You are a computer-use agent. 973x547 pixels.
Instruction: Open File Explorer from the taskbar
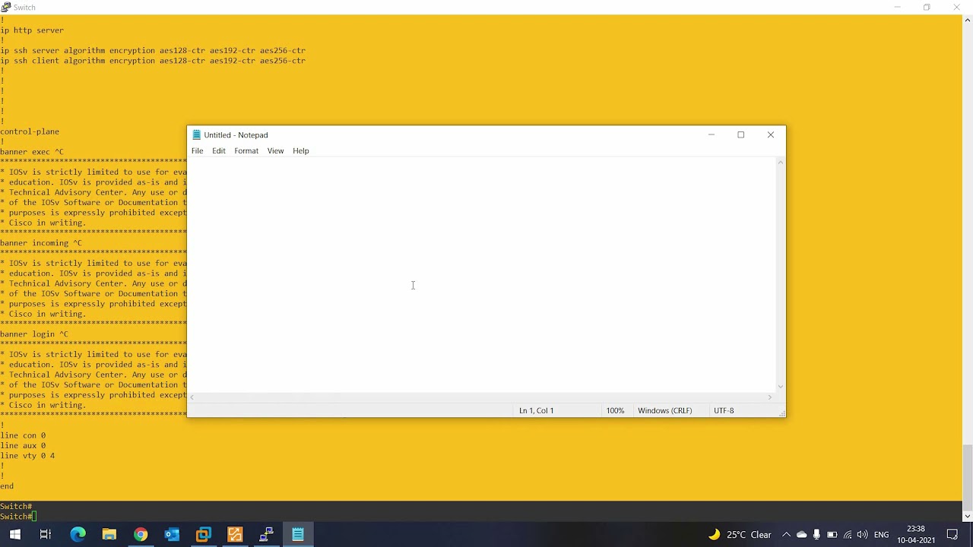pyautogui.click(x=109, y=535)
